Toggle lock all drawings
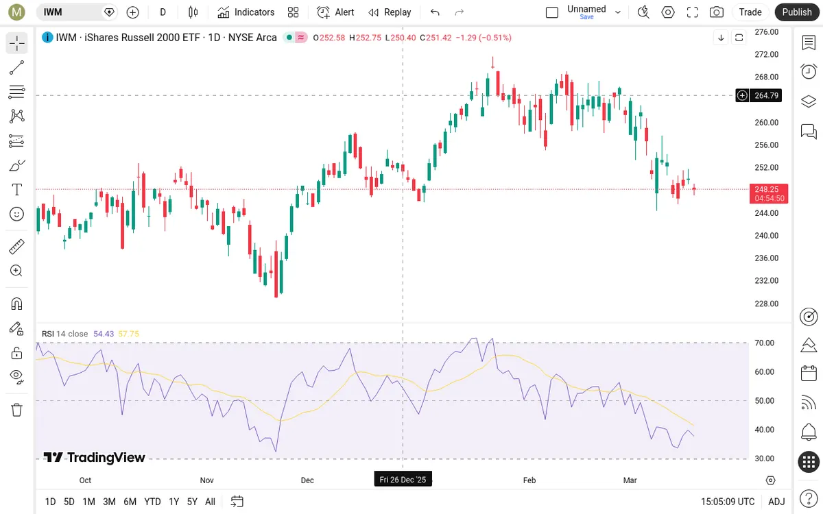Image resolution: width=823 pixels, height=514 pixels. point(17,352)
